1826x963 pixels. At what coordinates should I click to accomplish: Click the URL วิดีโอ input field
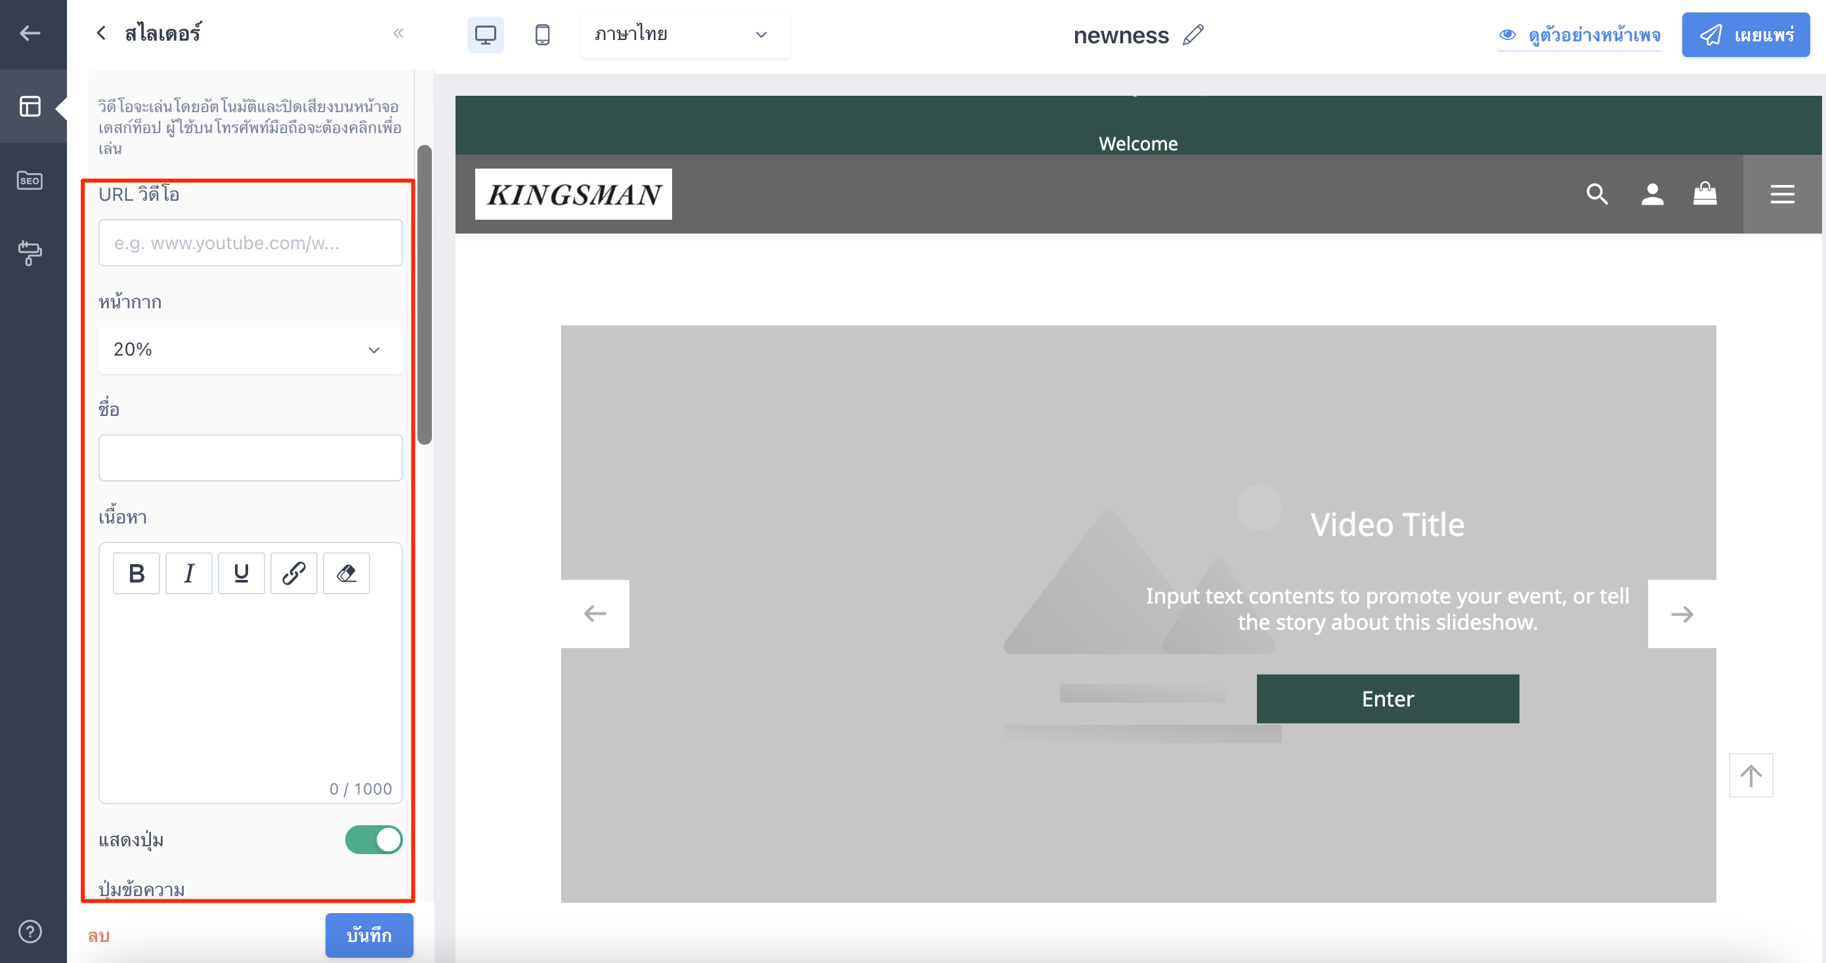[250, 243]
